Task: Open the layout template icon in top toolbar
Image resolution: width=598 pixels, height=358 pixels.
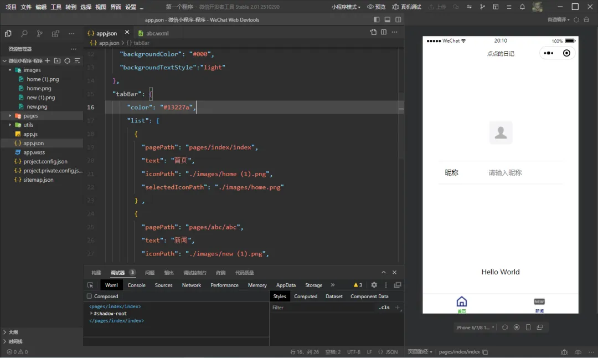Action: [x=496, y=7]
